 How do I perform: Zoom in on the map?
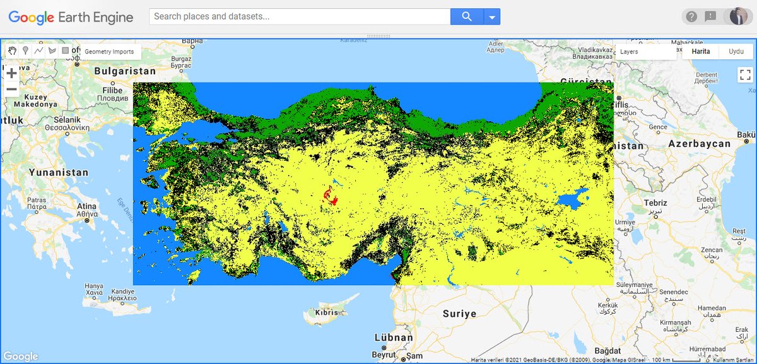pyautogui.click(x=11, y=73)
